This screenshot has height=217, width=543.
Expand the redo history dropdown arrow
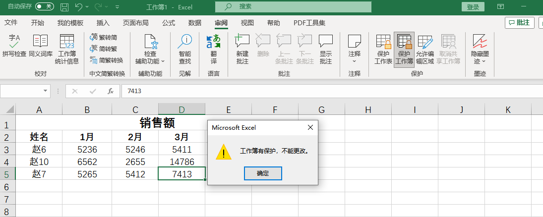tap(106, 6)
